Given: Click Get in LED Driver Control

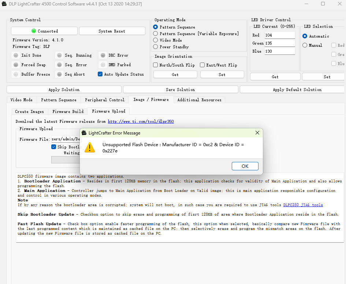Looking at the screenshot, I should click(x=275, y=77).
